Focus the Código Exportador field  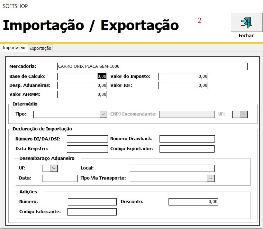tap(187, 149)
